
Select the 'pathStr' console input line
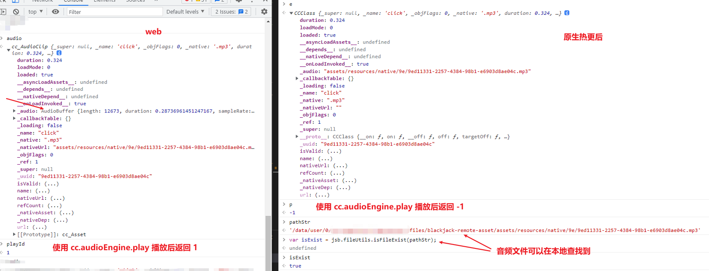tap(299, 222)
